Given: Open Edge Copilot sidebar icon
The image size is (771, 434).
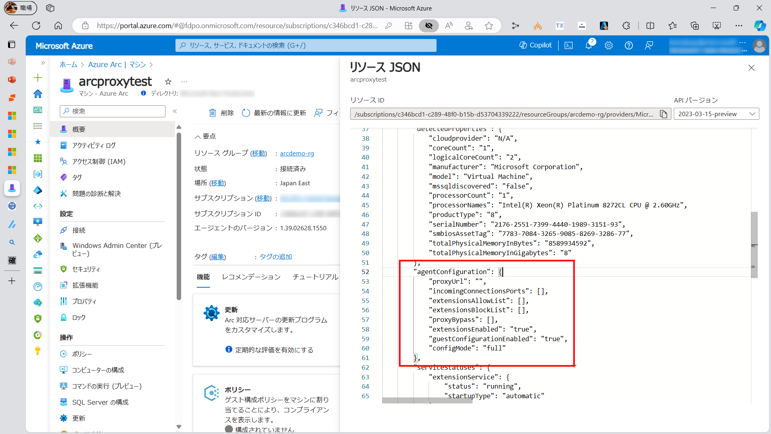Looking at the screenshot, I should tap(759, 26).
